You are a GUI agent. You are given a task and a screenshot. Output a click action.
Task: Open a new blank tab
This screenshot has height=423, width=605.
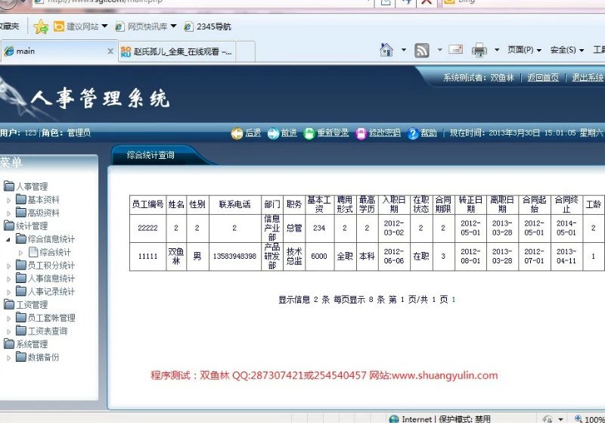click(x=245, y=51)
